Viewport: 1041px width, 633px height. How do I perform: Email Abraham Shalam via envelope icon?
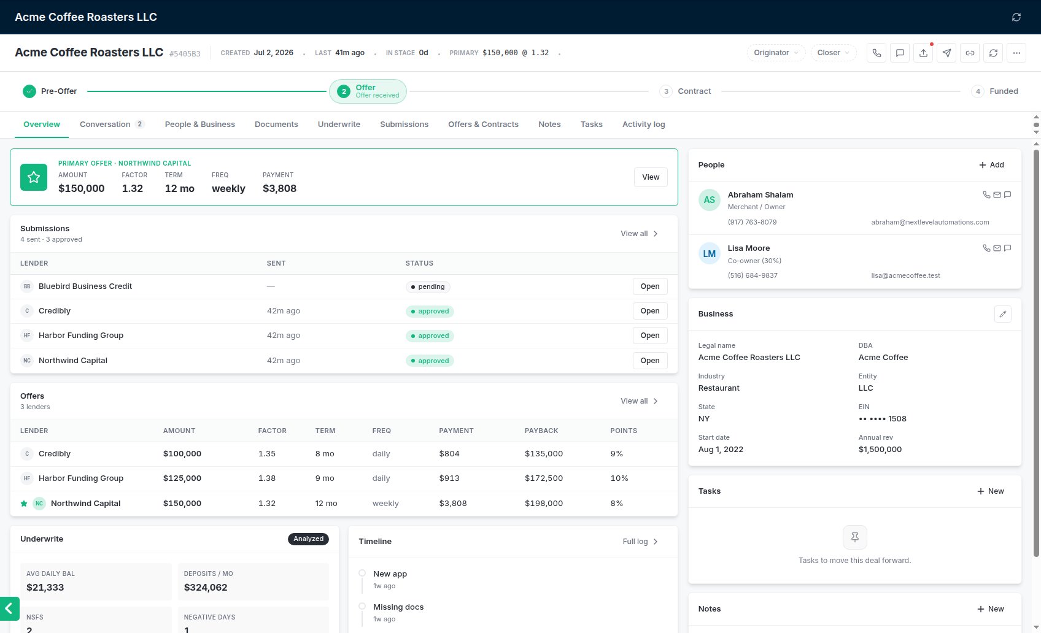tap(997, 194)
